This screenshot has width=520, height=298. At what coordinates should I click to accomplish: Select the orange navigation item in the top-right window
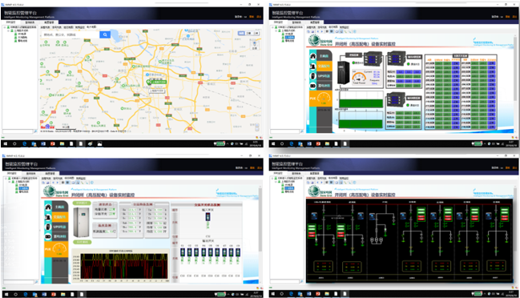pyautogui.click(x=324, y=66)
